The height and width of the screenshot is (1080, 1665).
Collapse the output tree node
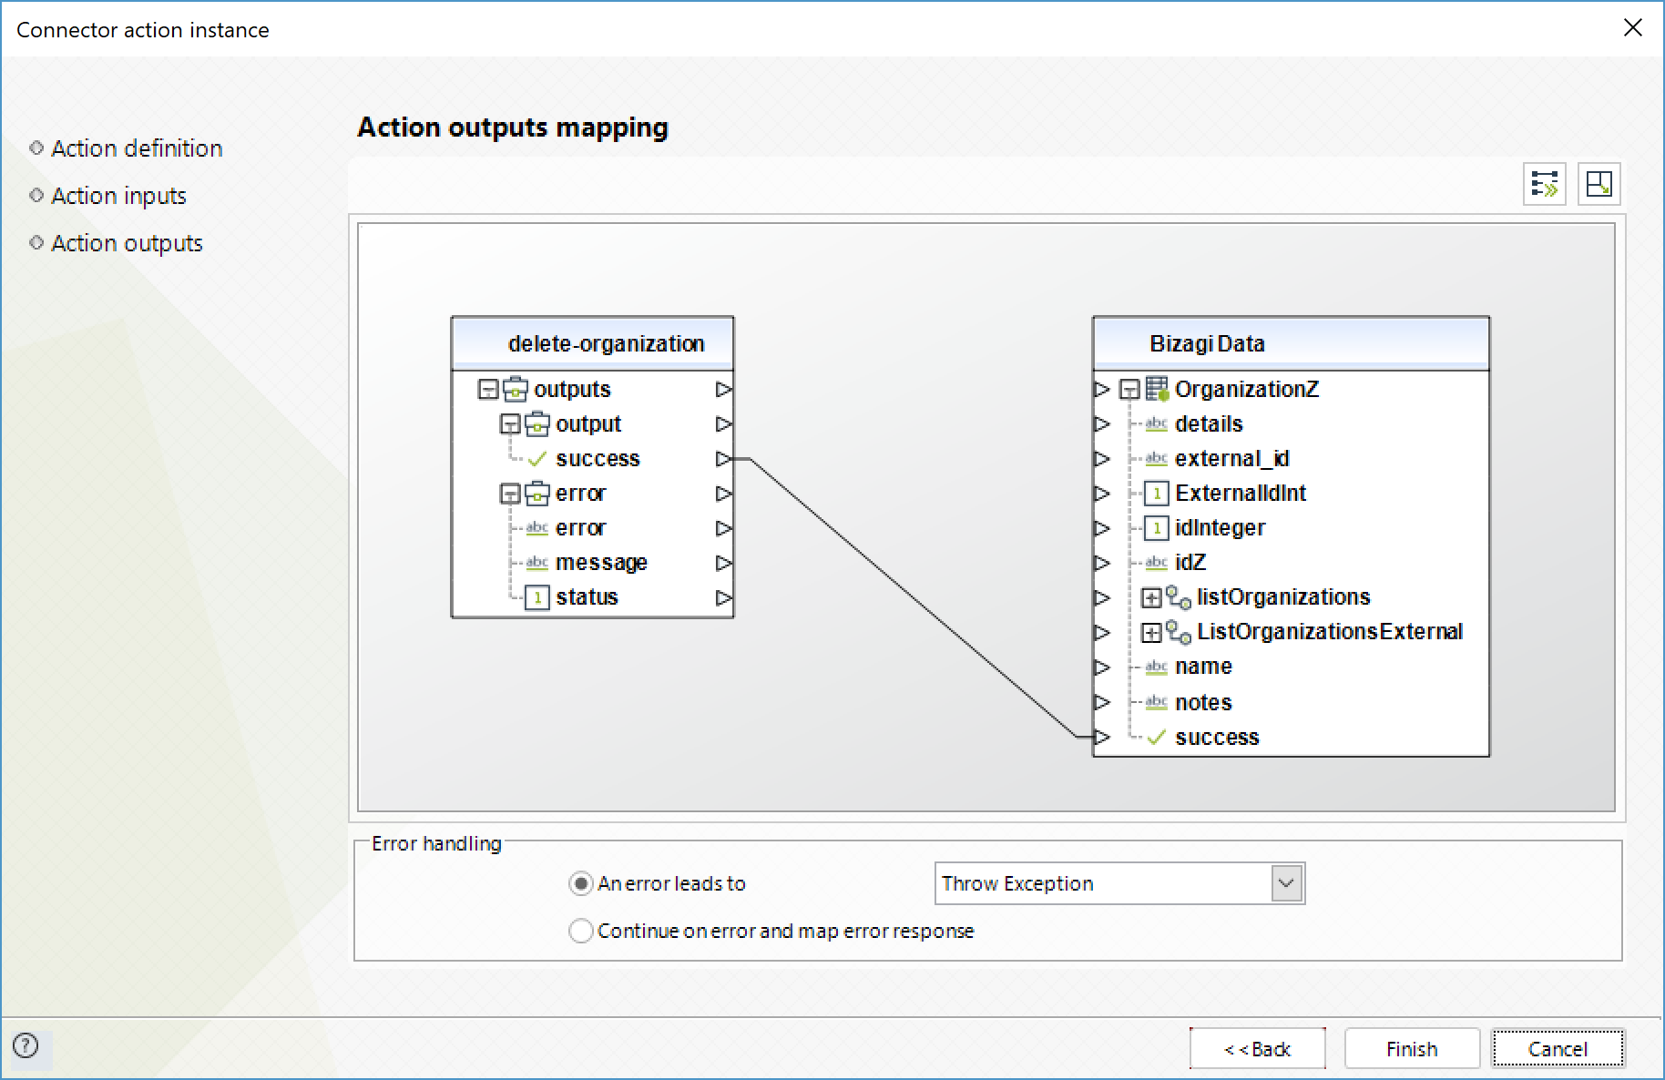coord(510,424)
